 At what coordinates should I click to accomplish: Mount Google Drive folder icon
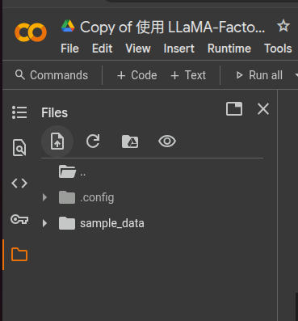click(130, 141)
